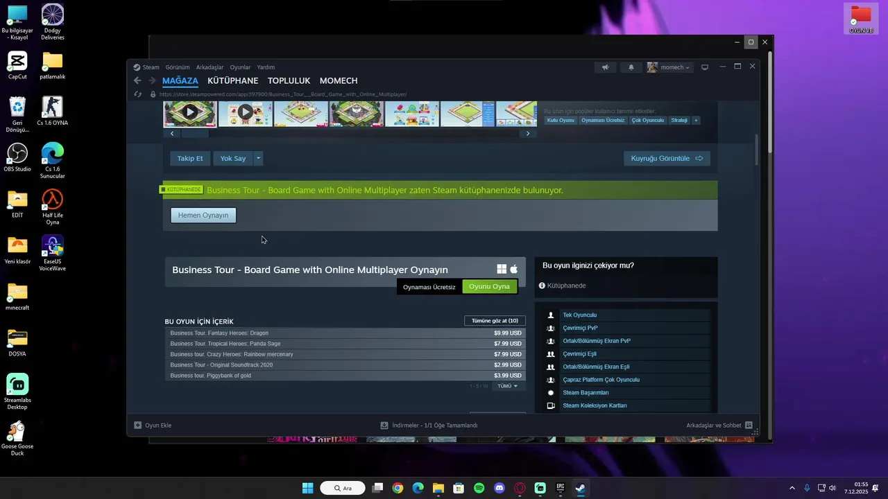Image resolution: width=888 pixels, height=499 pixels.
Task: Open Discord from the taskbar
Action: tap(499, 488)
